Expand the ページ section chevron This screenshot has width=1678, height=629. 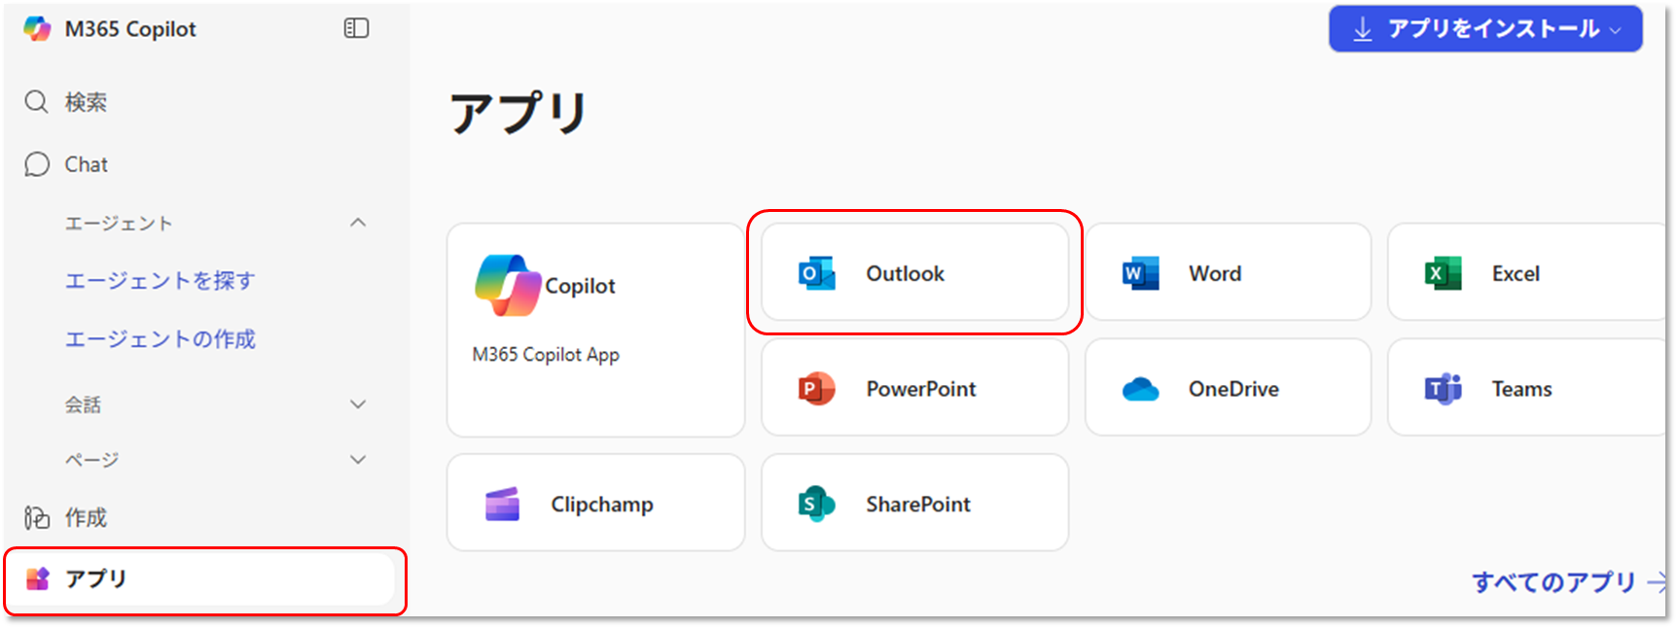coord(358,460)
